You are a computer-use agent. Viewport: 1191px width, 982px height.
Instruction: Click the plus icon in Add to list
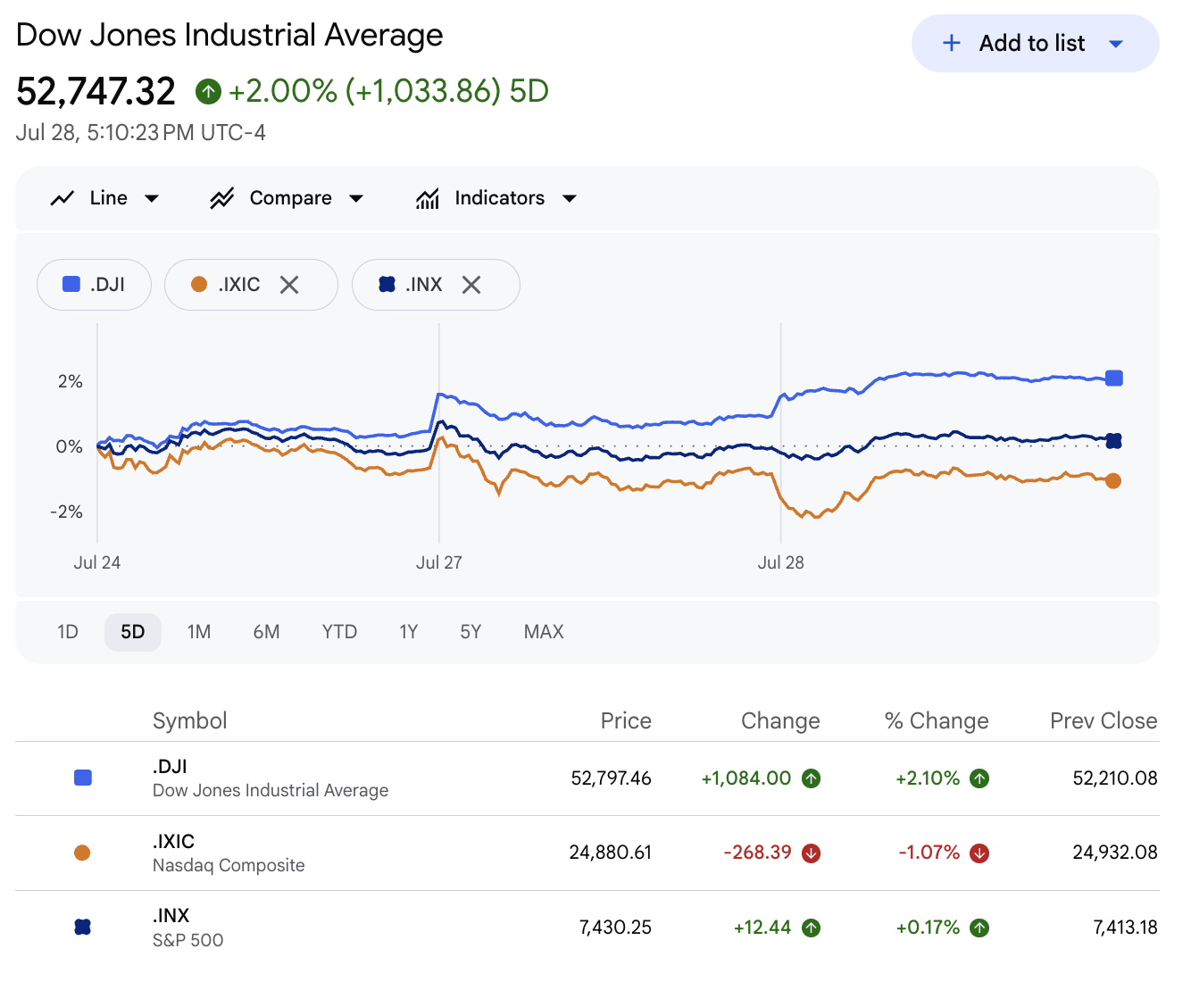tap(952, 43)
